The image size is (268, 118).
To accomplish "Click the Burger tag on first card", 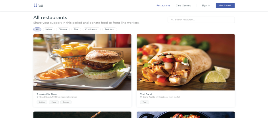I will tap(66, 102).
